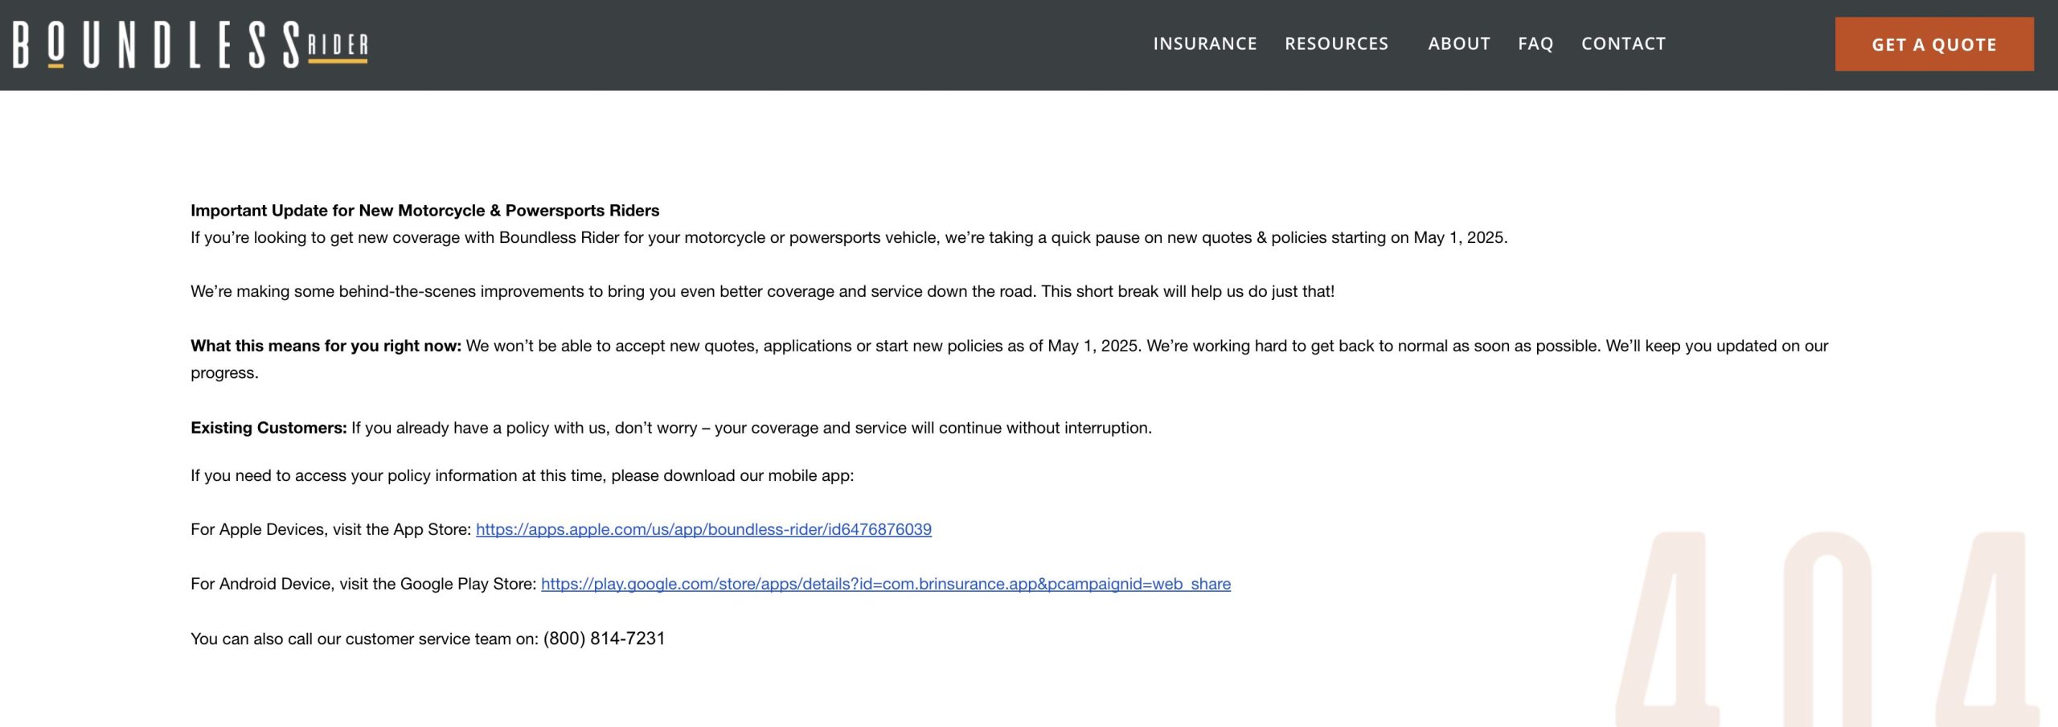This screenshot has width=2058, height=727.
Task: Click the orange Get a Quote button
Action: click(1934, 44)
